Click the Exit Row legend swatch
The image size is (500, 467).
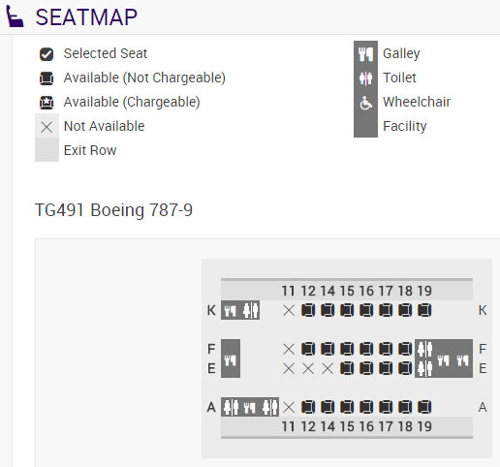(x=47, y=150)
